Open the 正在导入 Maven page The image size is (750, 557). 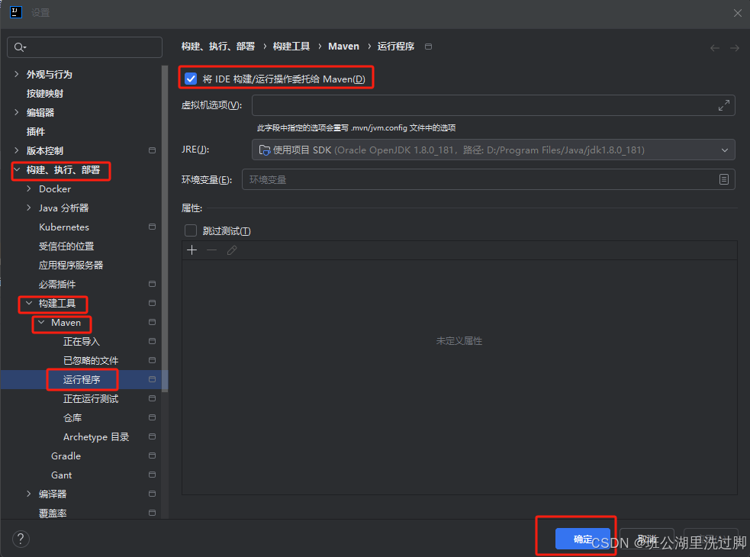[x=82, y=341]
